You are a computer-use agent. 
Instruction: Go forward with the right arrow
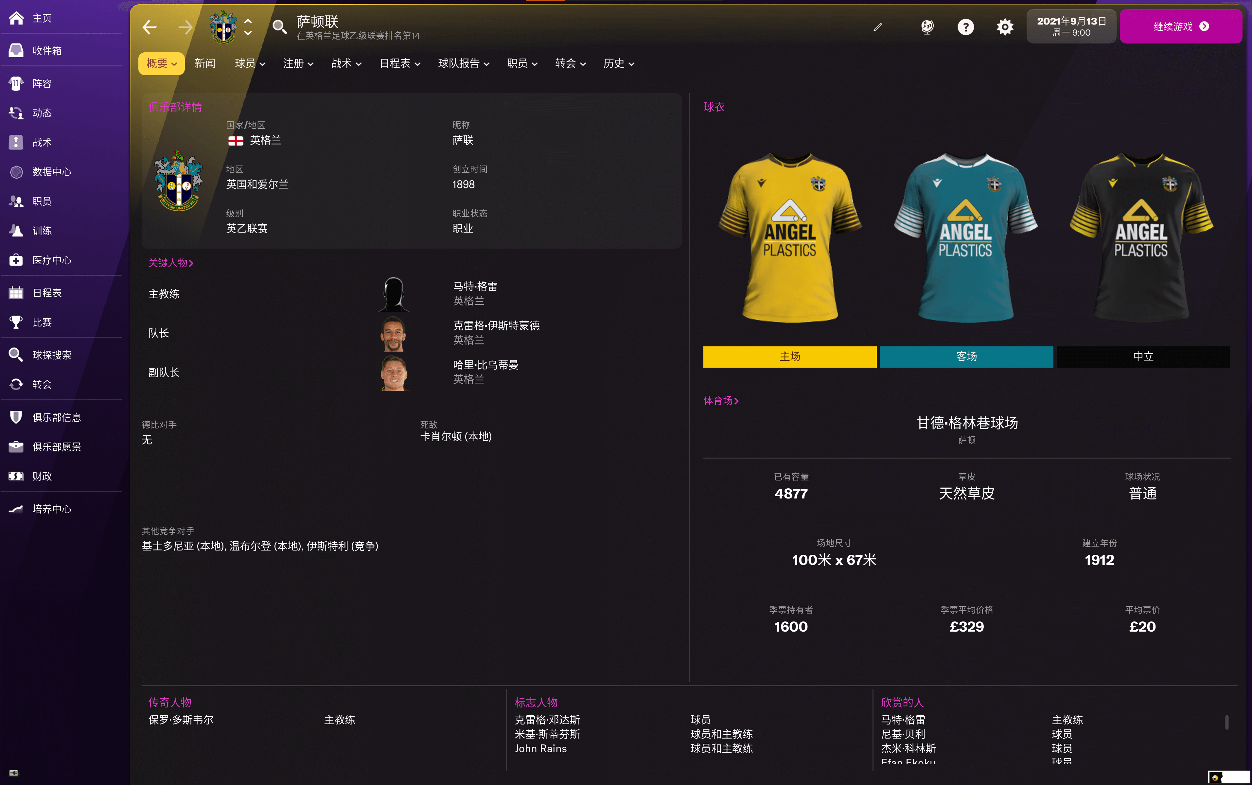[x=185, y=27]
